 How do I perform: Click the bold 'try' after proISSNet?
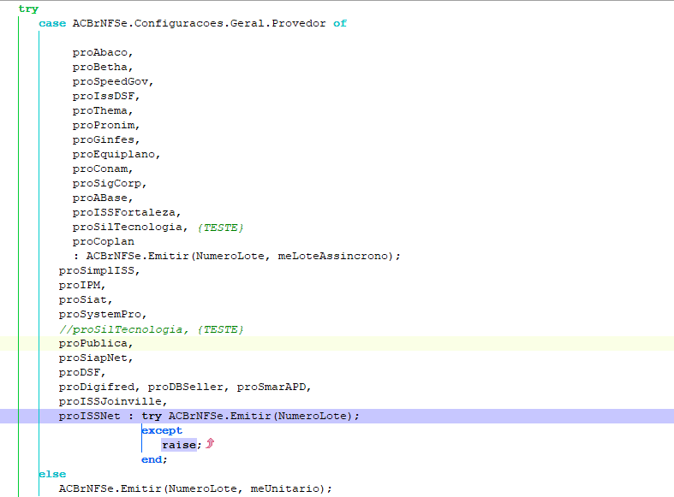pos(152,417)
